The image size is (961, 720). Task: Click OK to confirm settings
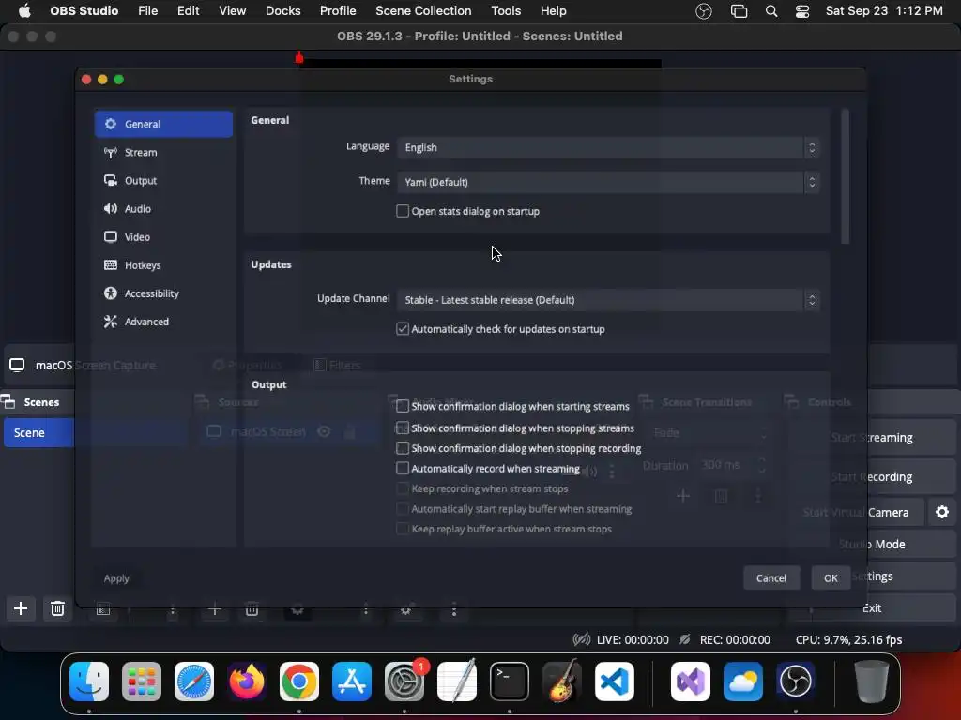[x=831, y=577]
